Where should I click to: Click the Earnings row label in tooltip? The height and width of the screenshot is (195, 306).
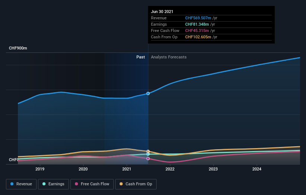click(159, 24)
